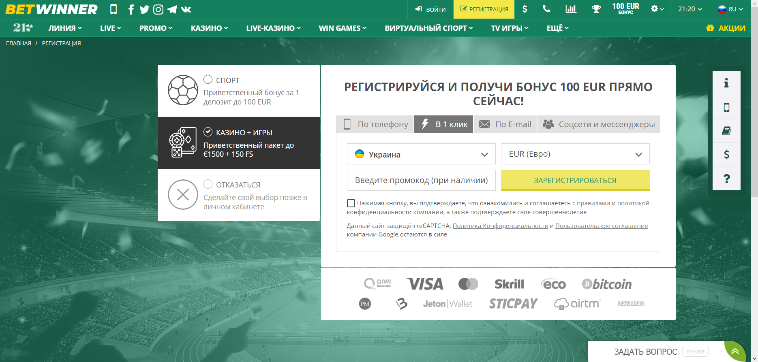Click the Skrill payment logo
The height and width of the screenshot is (362, 758).
[x=509, y=284]
